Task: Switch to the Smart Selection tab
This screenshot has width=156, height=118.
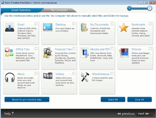Action: [21, 10]
